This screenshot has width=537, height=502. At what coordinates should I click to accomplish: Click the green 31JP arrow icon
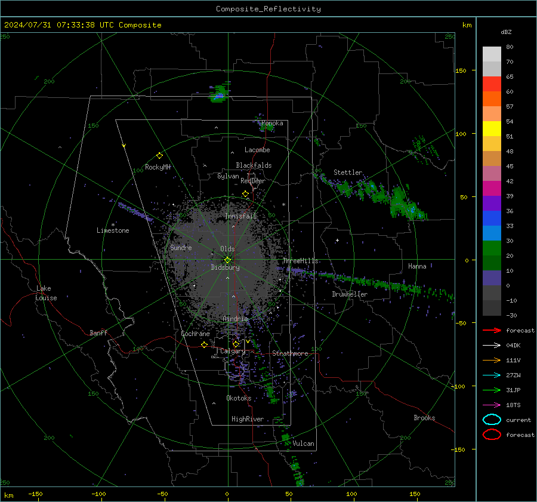tap(492, 390)
